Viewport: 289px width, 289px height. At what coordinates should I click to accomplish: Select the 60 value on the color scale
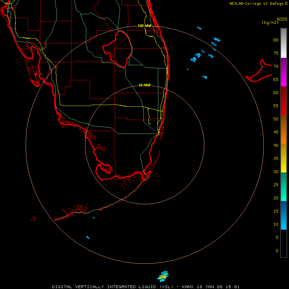point(276,93)
